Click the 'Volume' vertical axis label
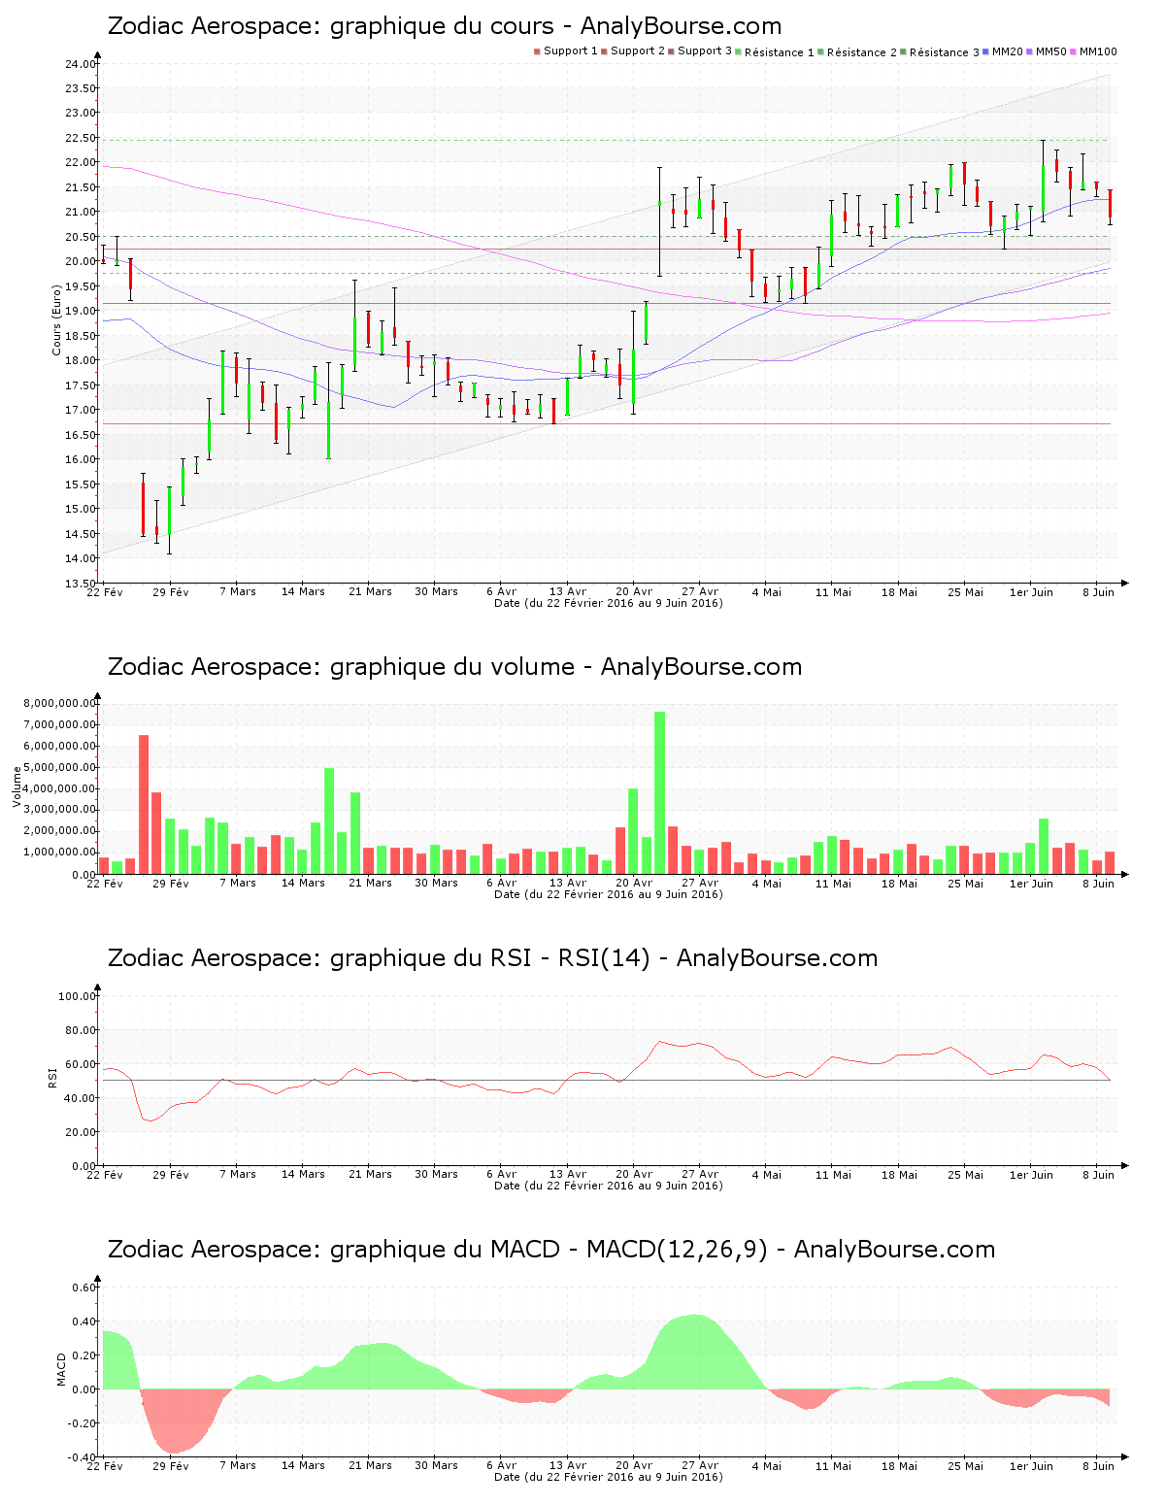The image size is (1165, 1505). (x=17, y=786)
